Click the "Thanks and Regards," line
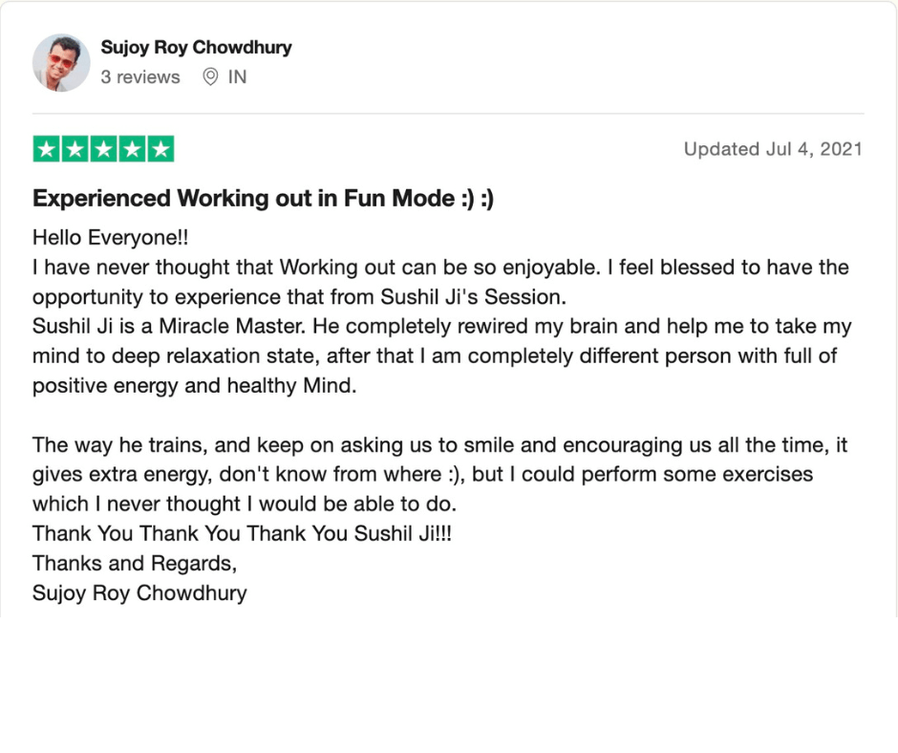898x753 pixels. click(135, 563)
